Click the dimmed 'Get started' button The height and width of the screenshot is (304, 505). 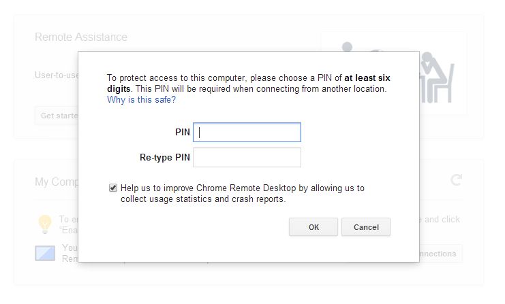coord(57,116)
